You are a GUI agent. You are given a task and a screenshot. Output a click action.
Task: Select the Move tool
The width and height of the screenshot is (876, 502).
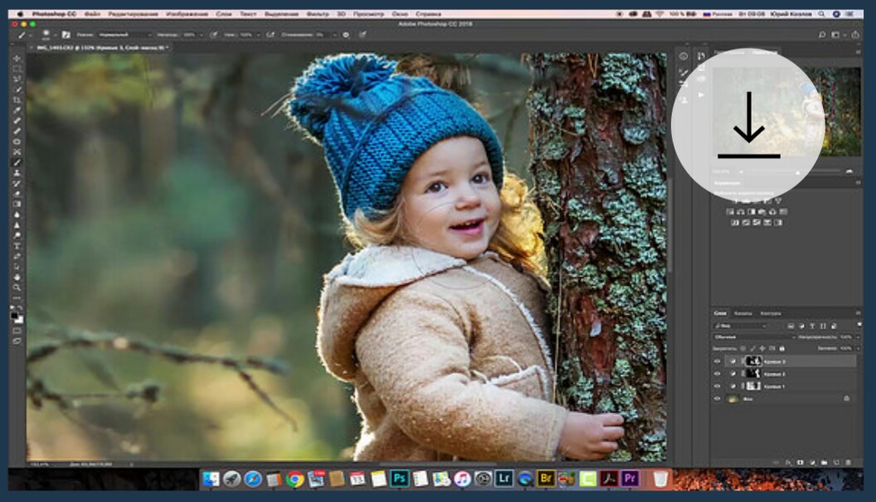pyautogui.click(x=17, y=59)
